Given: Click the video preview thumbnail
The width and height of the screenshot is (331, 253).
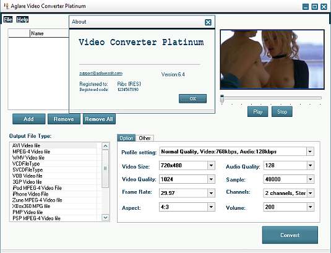Looking at the screenshot, I should click(272, 59).
